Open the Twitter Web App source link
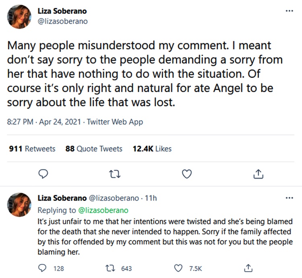This screenshot has width=302, height=278. tap(115, 122)
